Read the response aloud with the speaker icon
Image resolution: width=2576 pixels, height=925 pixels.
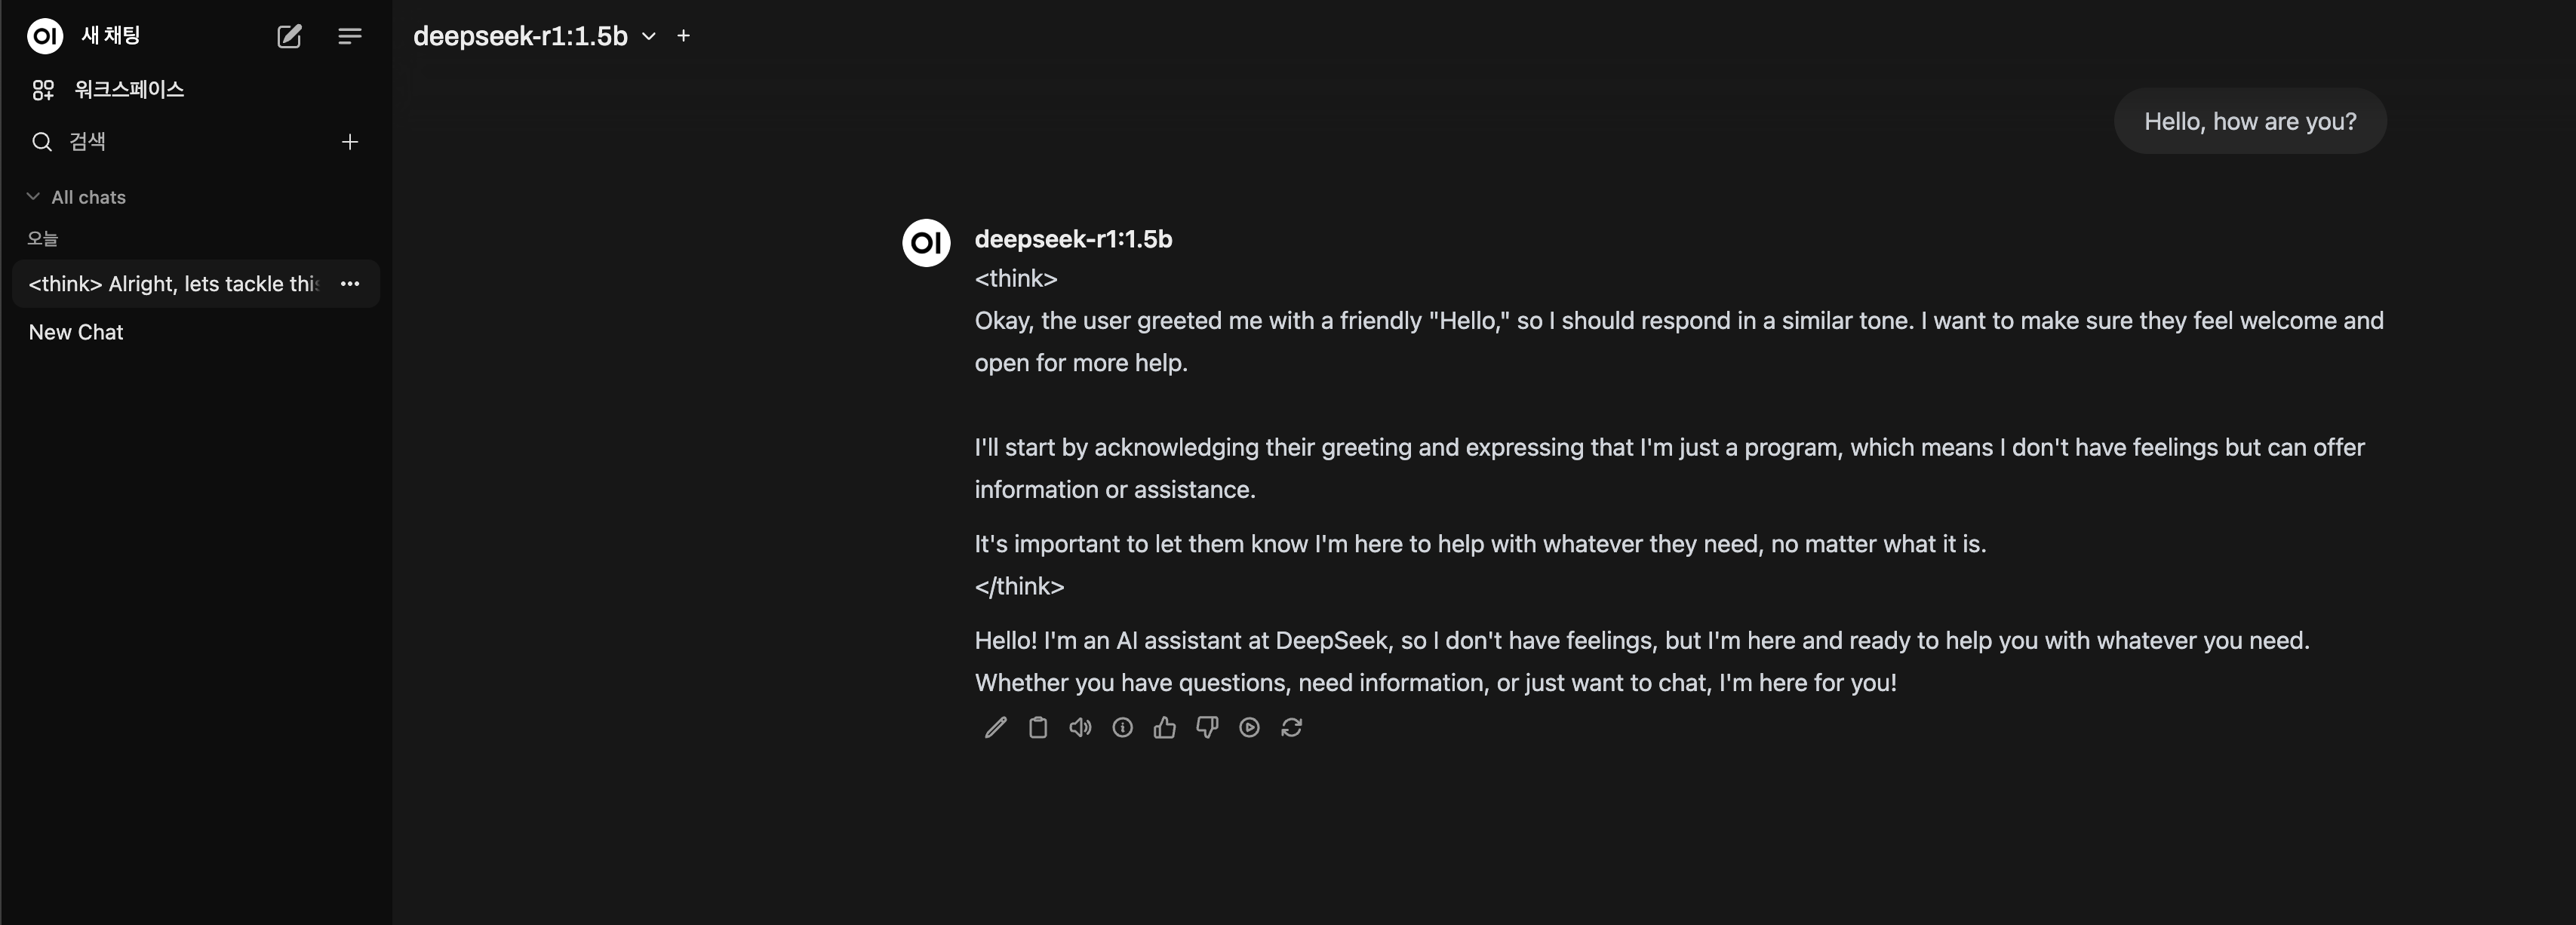tap(1080, 727)
